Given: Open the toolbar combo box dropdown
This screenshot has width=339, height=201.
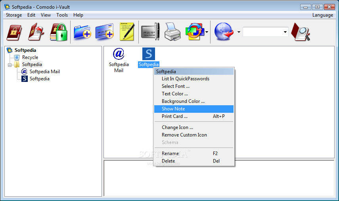Looking at the screenshot, I should (285, 32).
